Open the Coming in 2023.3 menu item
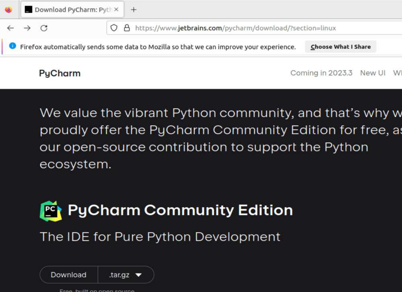402x292 pixels. pos(321,73)
